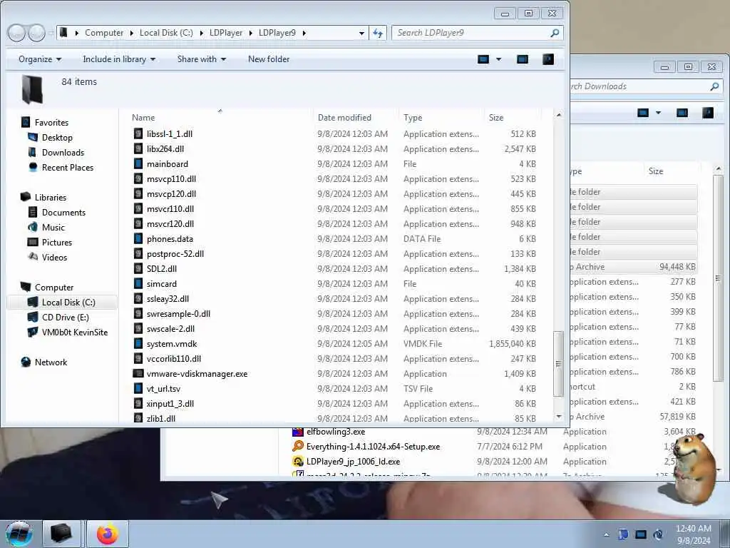Click the search magnifier in Downloads window
This screenshot has height=548, width=730.
point(714,86)
